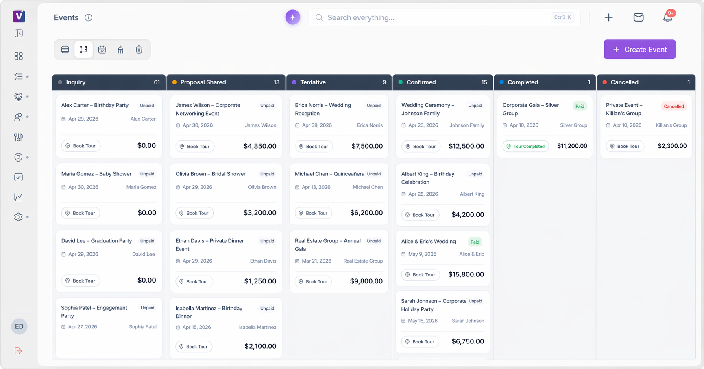Focus the Search everything field
Image resolution: width=704 pixels, height=369 pixels.
[x=444, y=17]
